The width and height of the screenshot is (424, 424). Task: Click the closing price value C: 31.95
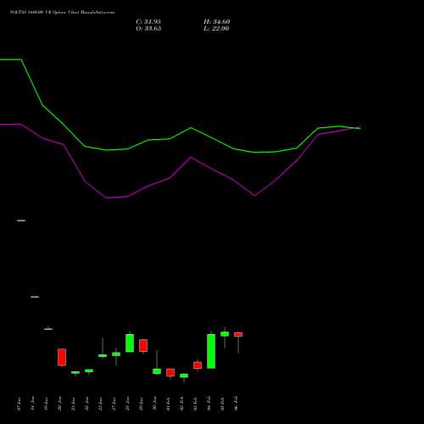(148, 22)
